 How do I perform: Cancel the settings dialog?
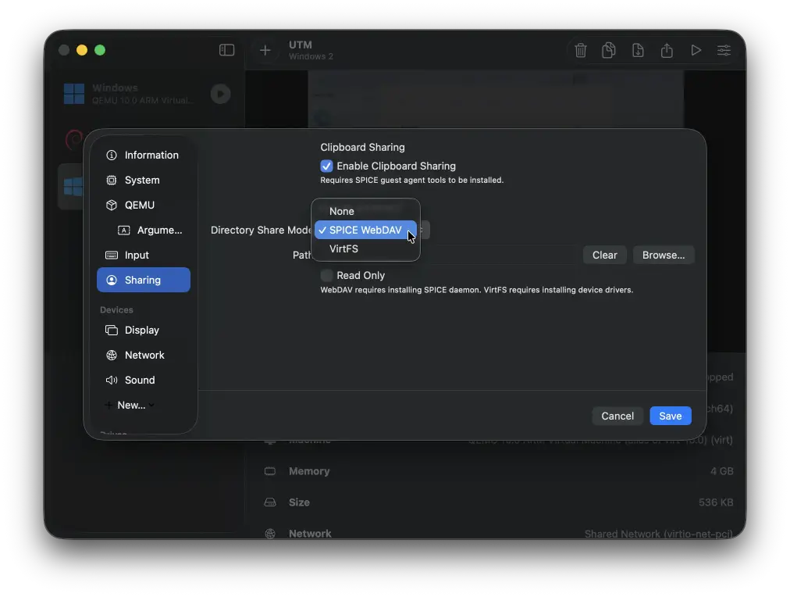coord(617,416)
